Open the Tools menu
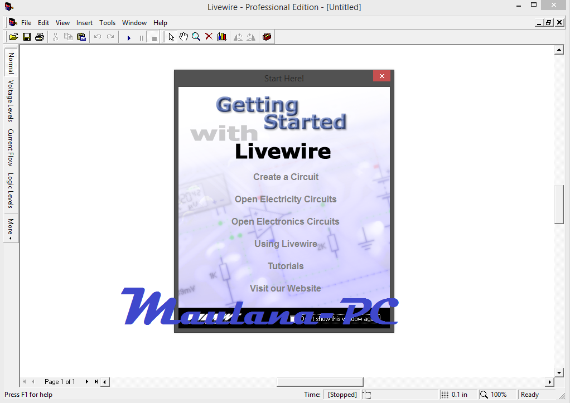Screen dimensions: 570x403 (x=107, y=23)
